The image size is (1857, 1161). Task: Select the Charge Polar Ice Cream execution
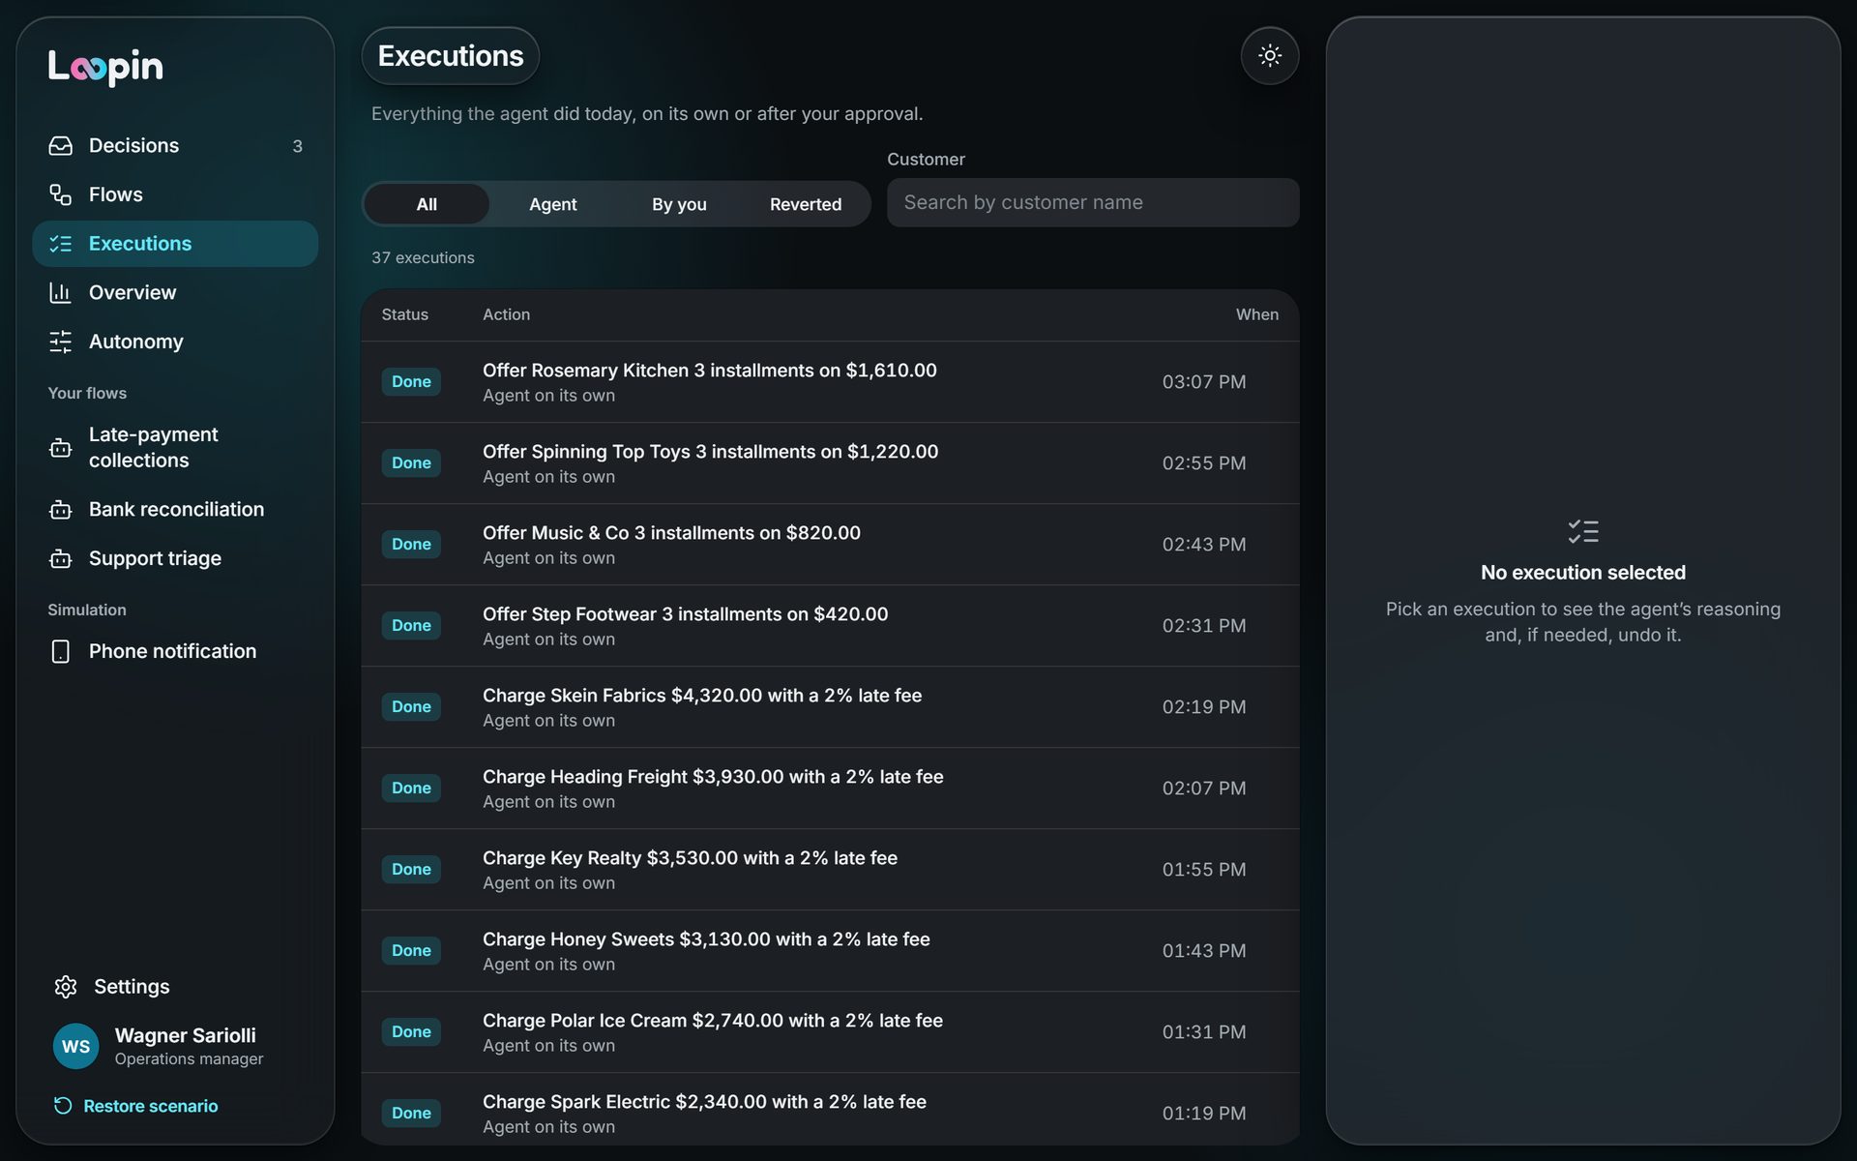[x=830, y=1032]
